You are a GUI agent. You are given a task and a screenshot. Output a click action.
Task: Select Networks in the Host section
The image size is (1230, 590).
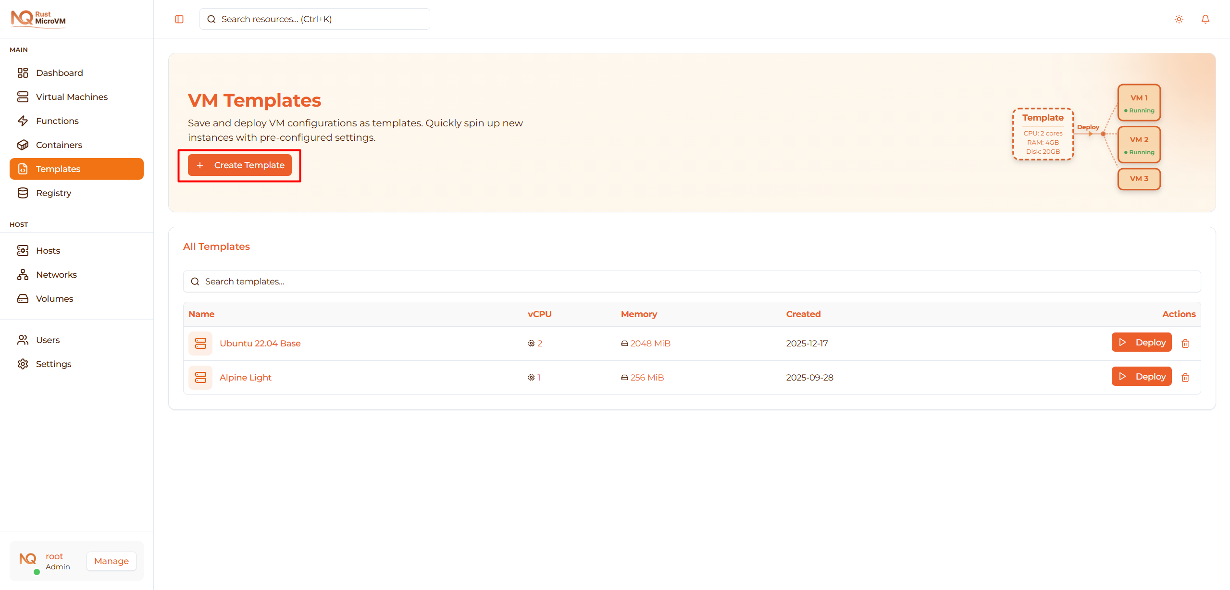click(56, 275)
